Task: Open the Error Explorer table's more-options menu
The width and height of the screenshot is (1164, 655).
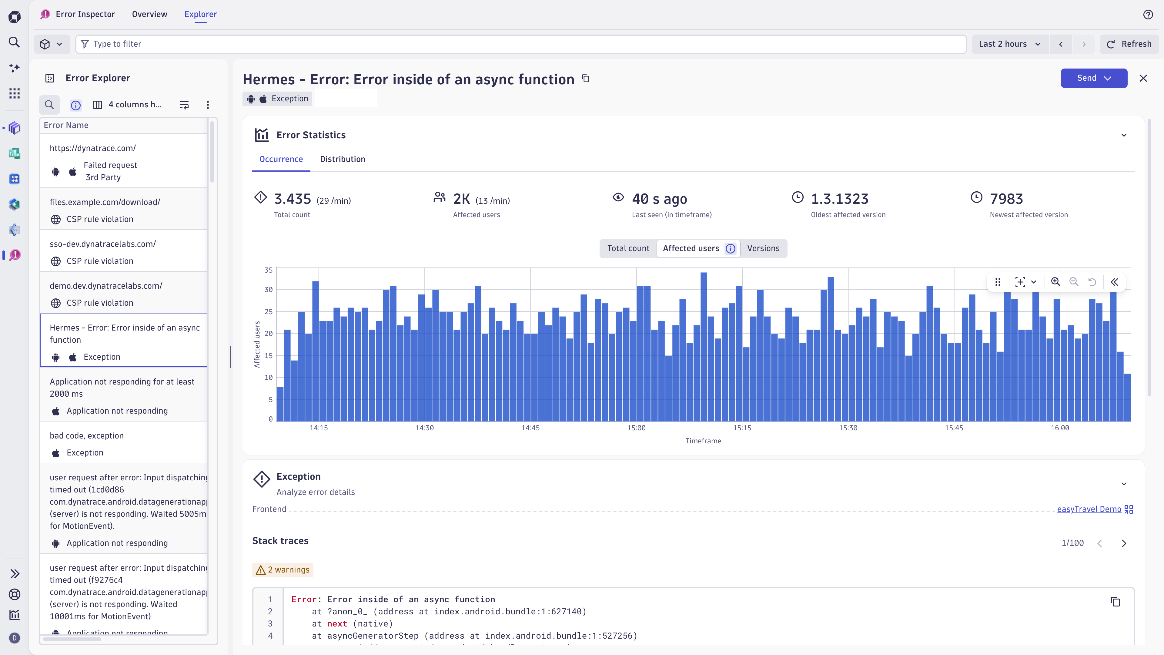Action: pos(208,105)
